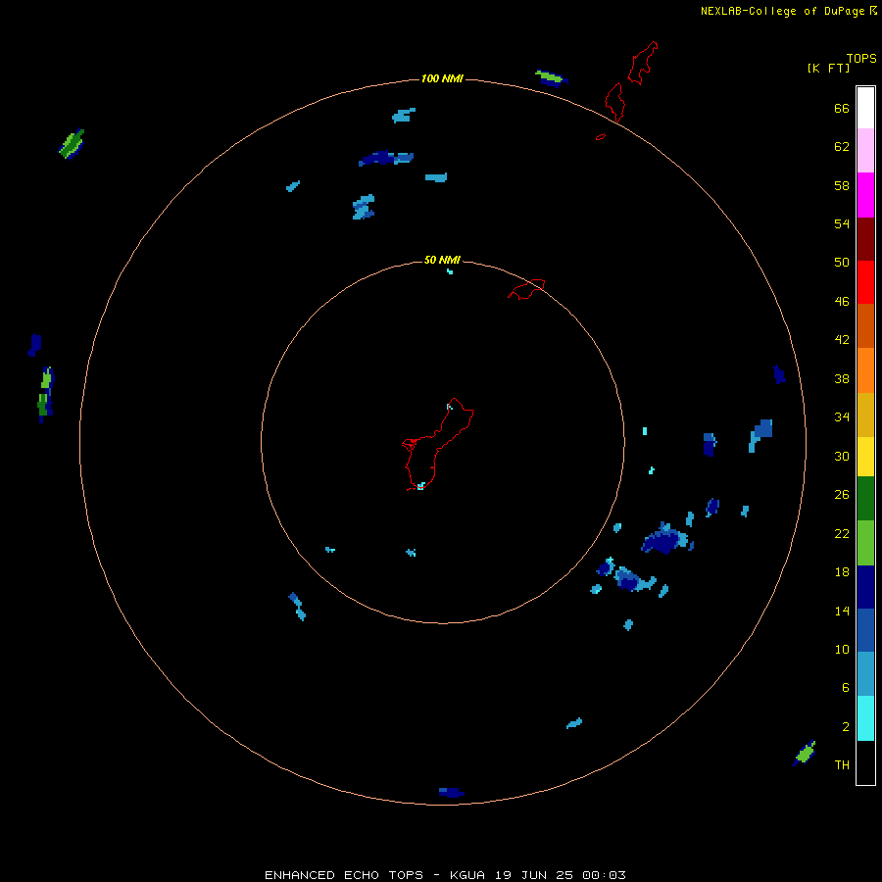Click the legend value 66
The width and height of the screenshot is (882, 882).
click(842, 108)
